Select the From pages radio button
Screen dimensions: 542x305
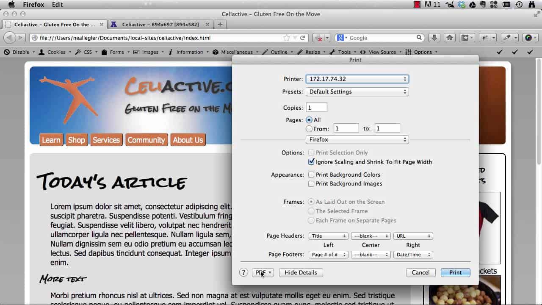[x=309, y=129]
